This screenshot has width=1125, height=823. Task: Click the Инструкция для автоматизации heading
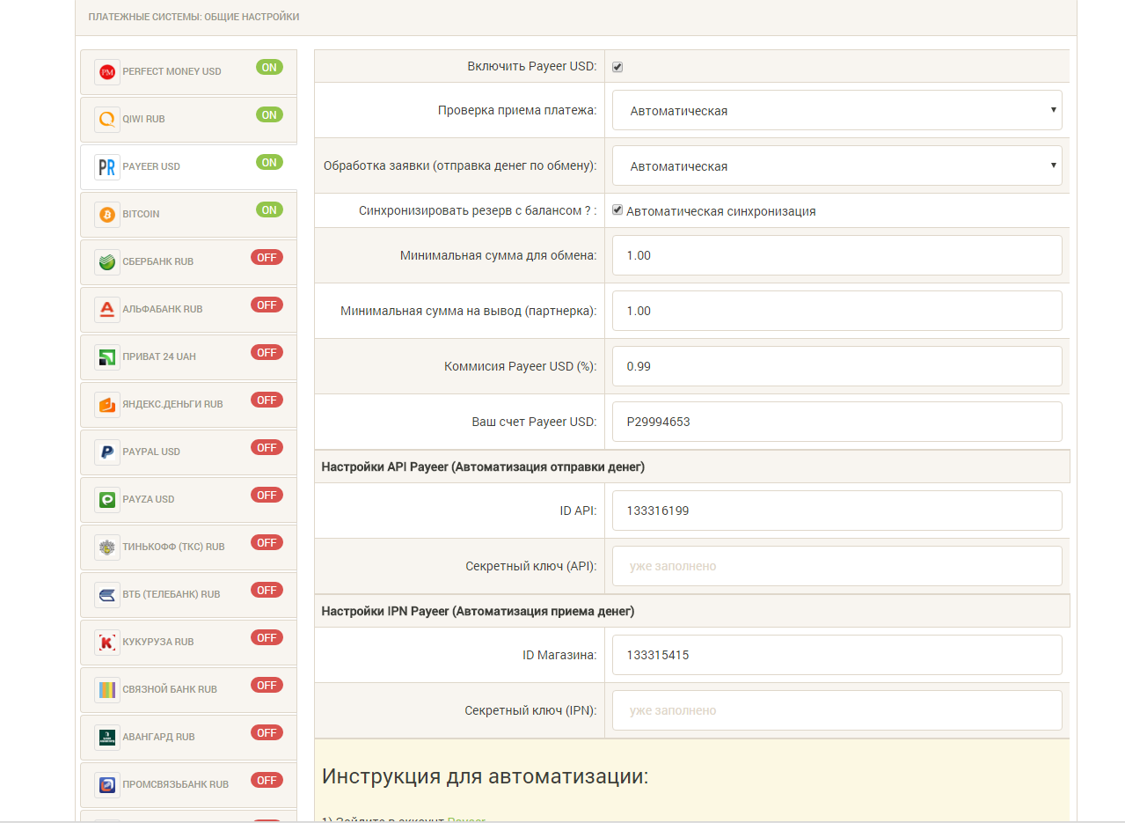click(485, 776)
